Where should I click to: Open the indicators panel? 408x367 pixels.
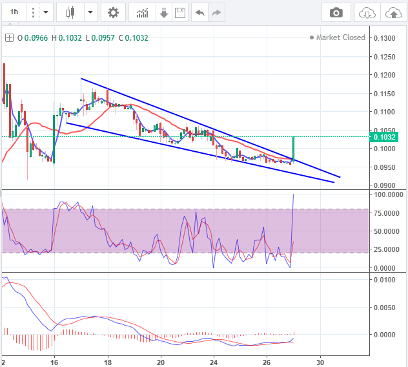142,12
